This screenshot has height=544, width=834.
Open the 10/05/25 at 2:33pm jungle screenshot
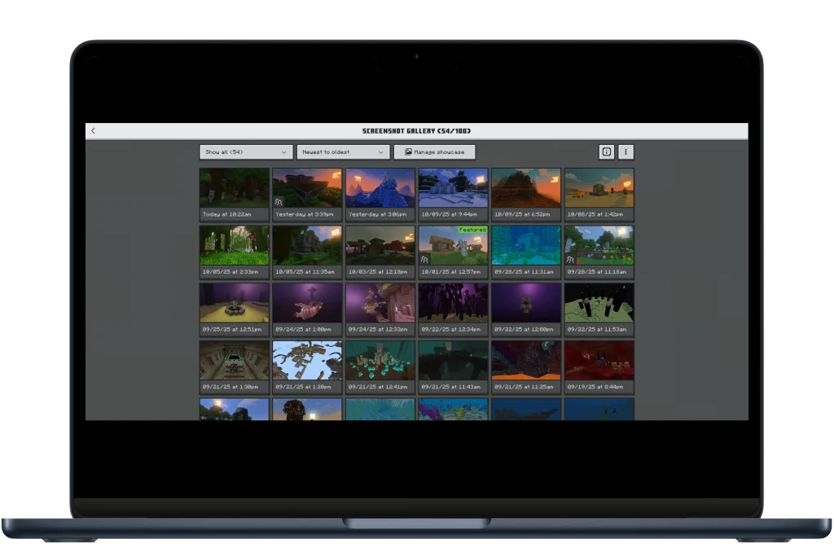coord(234,252)
